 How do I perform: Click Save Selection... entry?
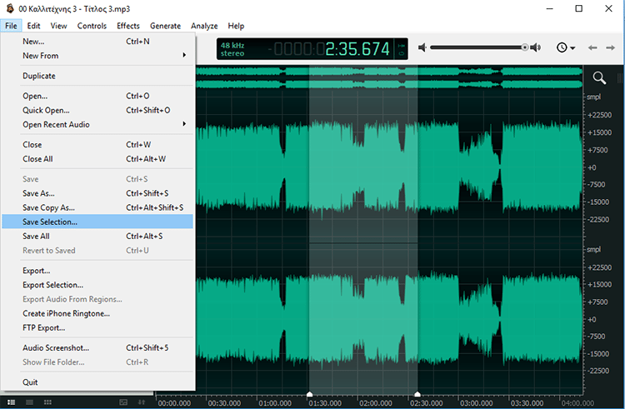(x=97, y=222)
